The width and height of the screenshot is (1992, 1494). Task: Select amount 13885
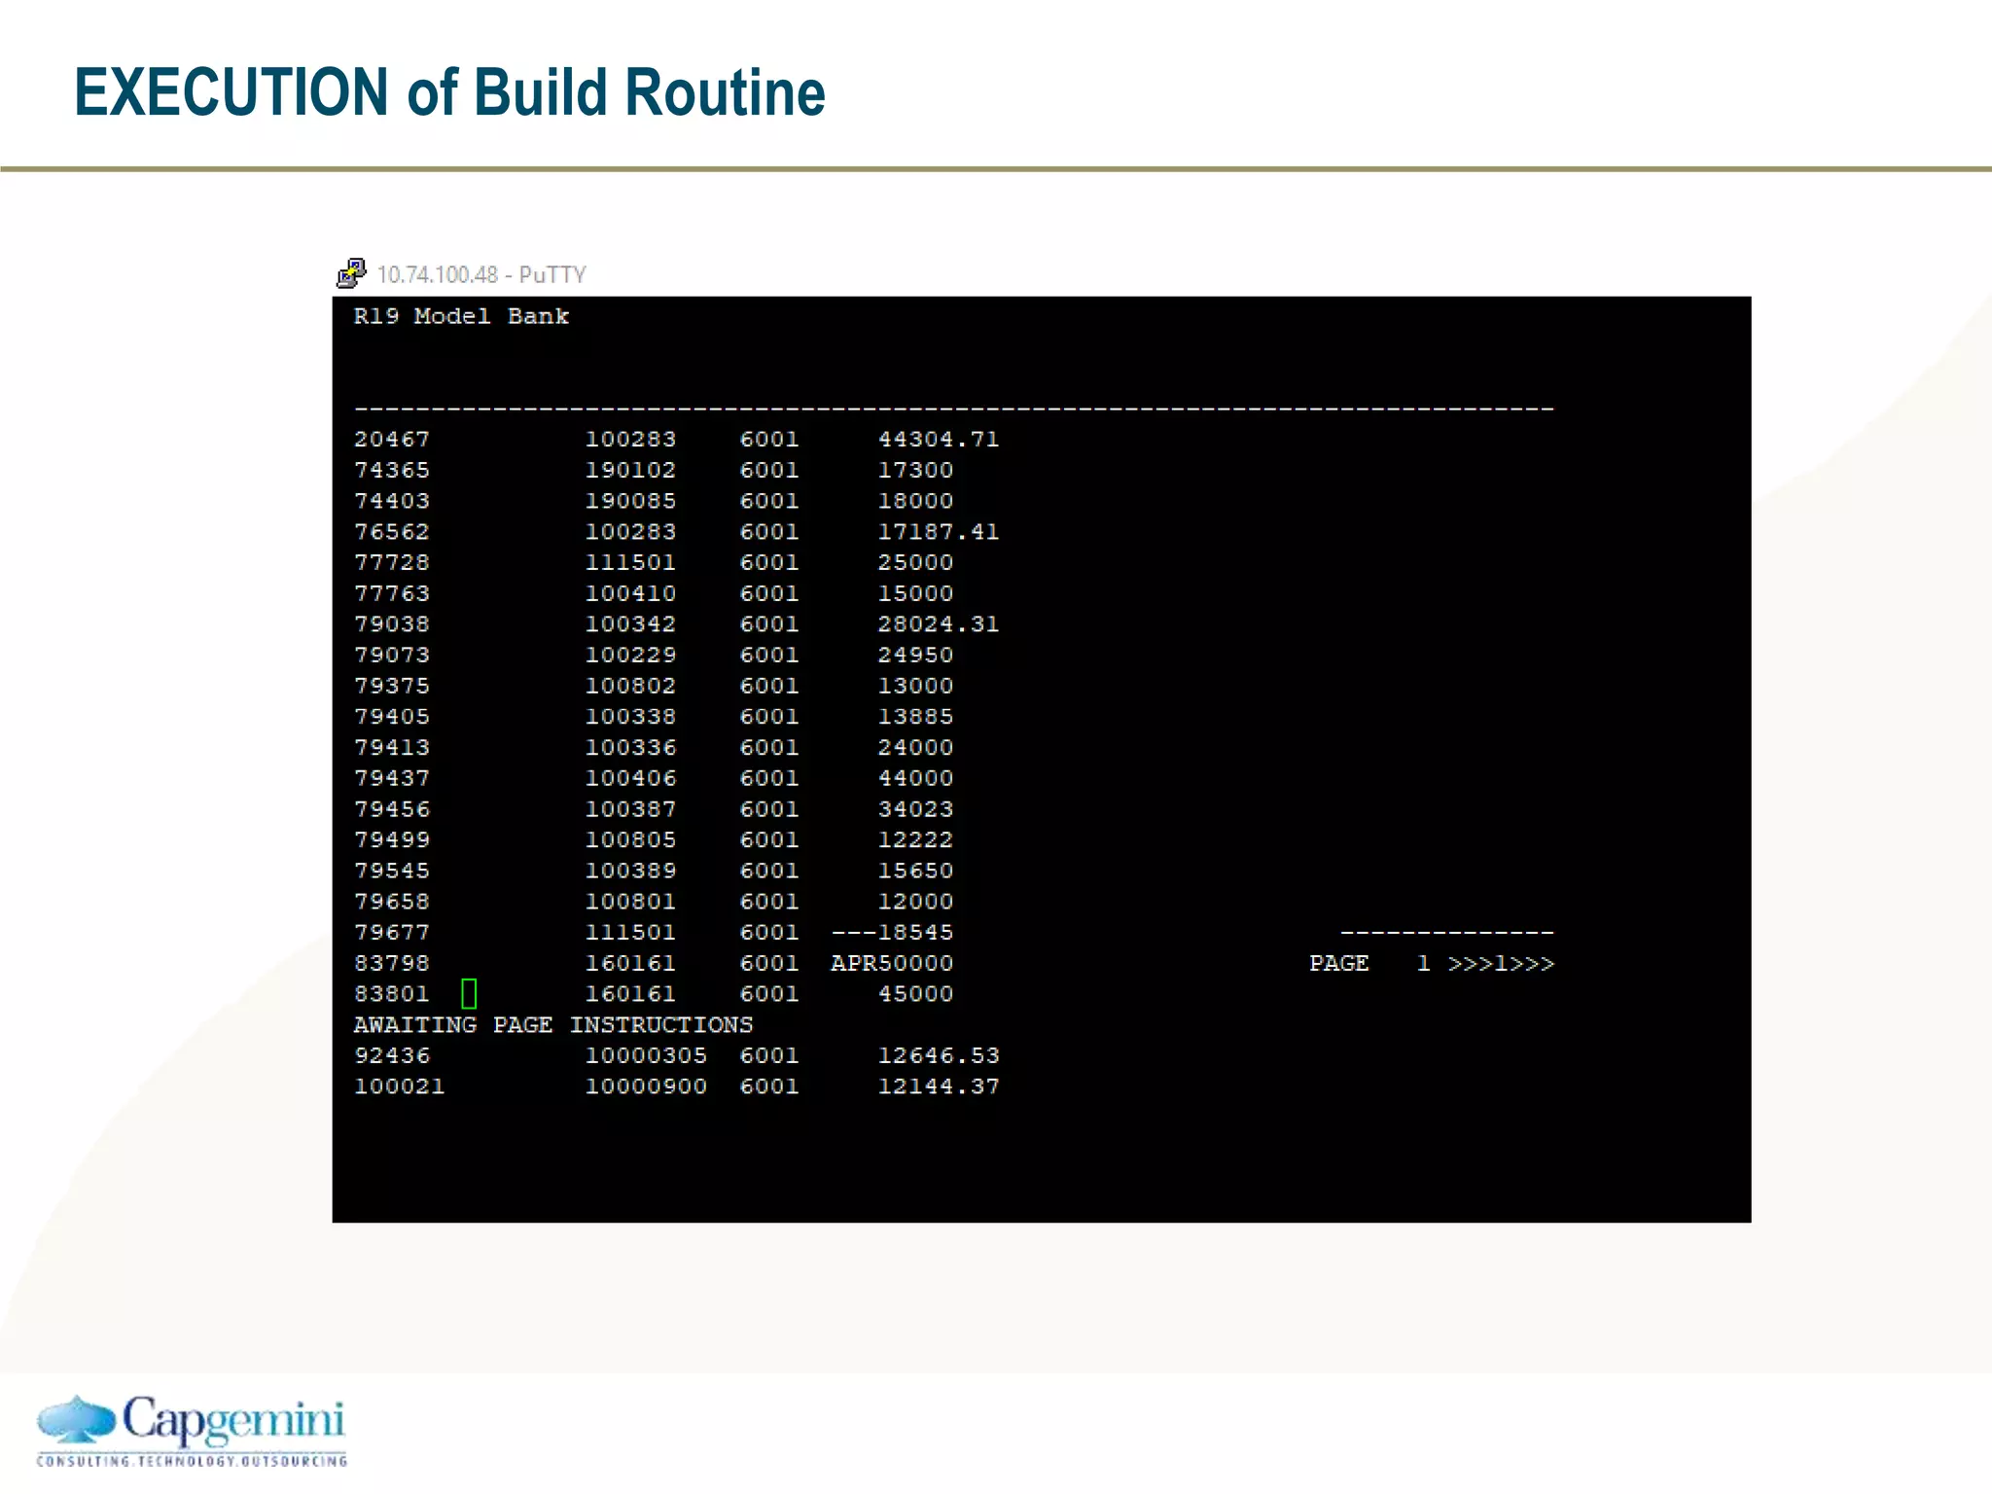pyautogui.click(x=915, y=717)
